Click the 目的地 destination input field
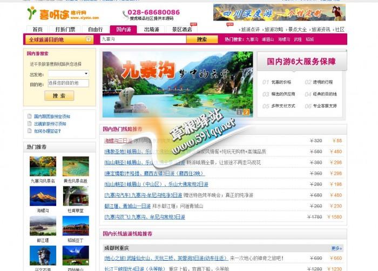 click(x=68, y=83)
